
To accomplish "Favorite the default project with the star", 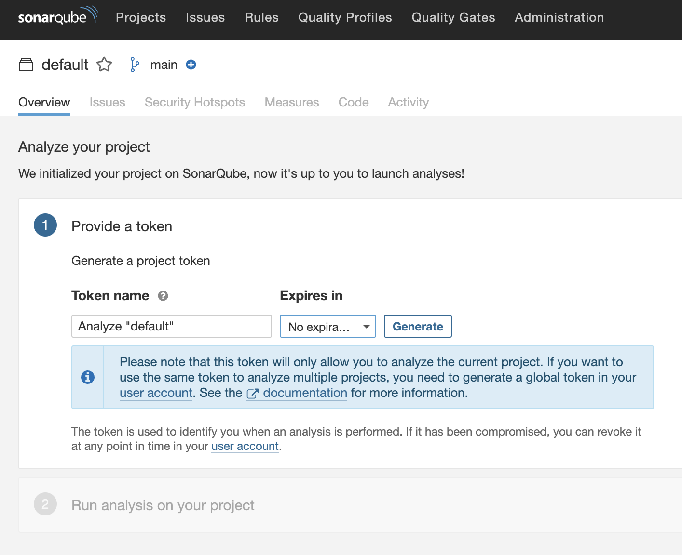I will 104,65.
